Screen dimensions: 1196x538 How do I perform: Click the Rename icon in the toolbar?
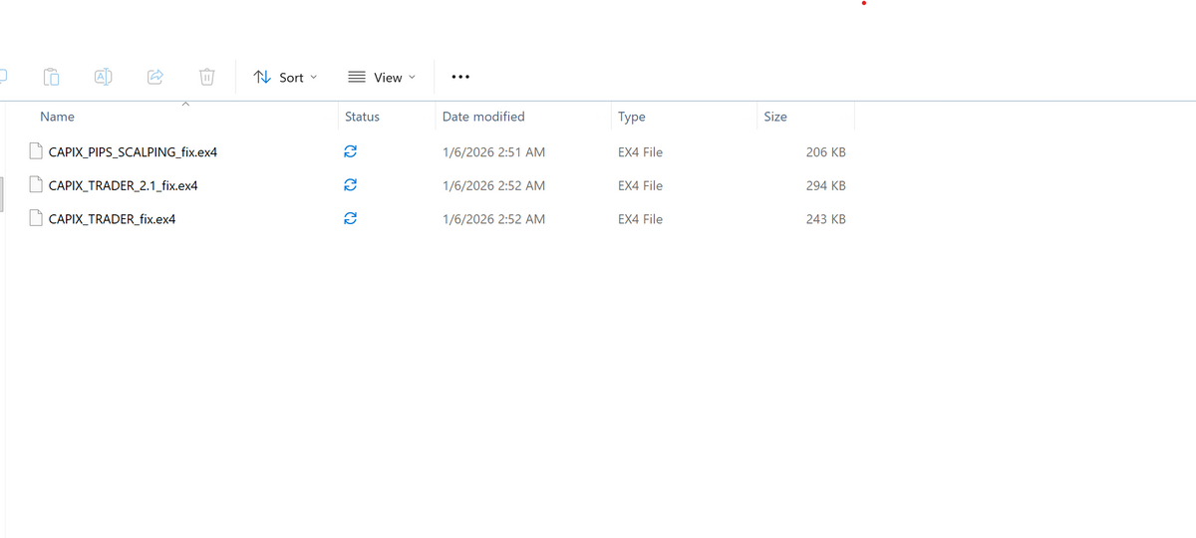tap(103, 77)
